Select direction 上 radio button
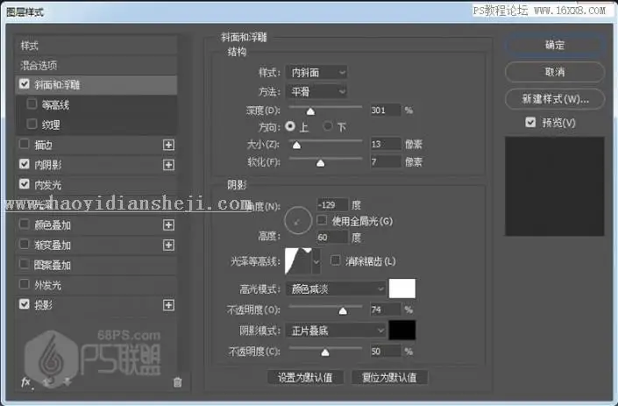 coord(290,126)
